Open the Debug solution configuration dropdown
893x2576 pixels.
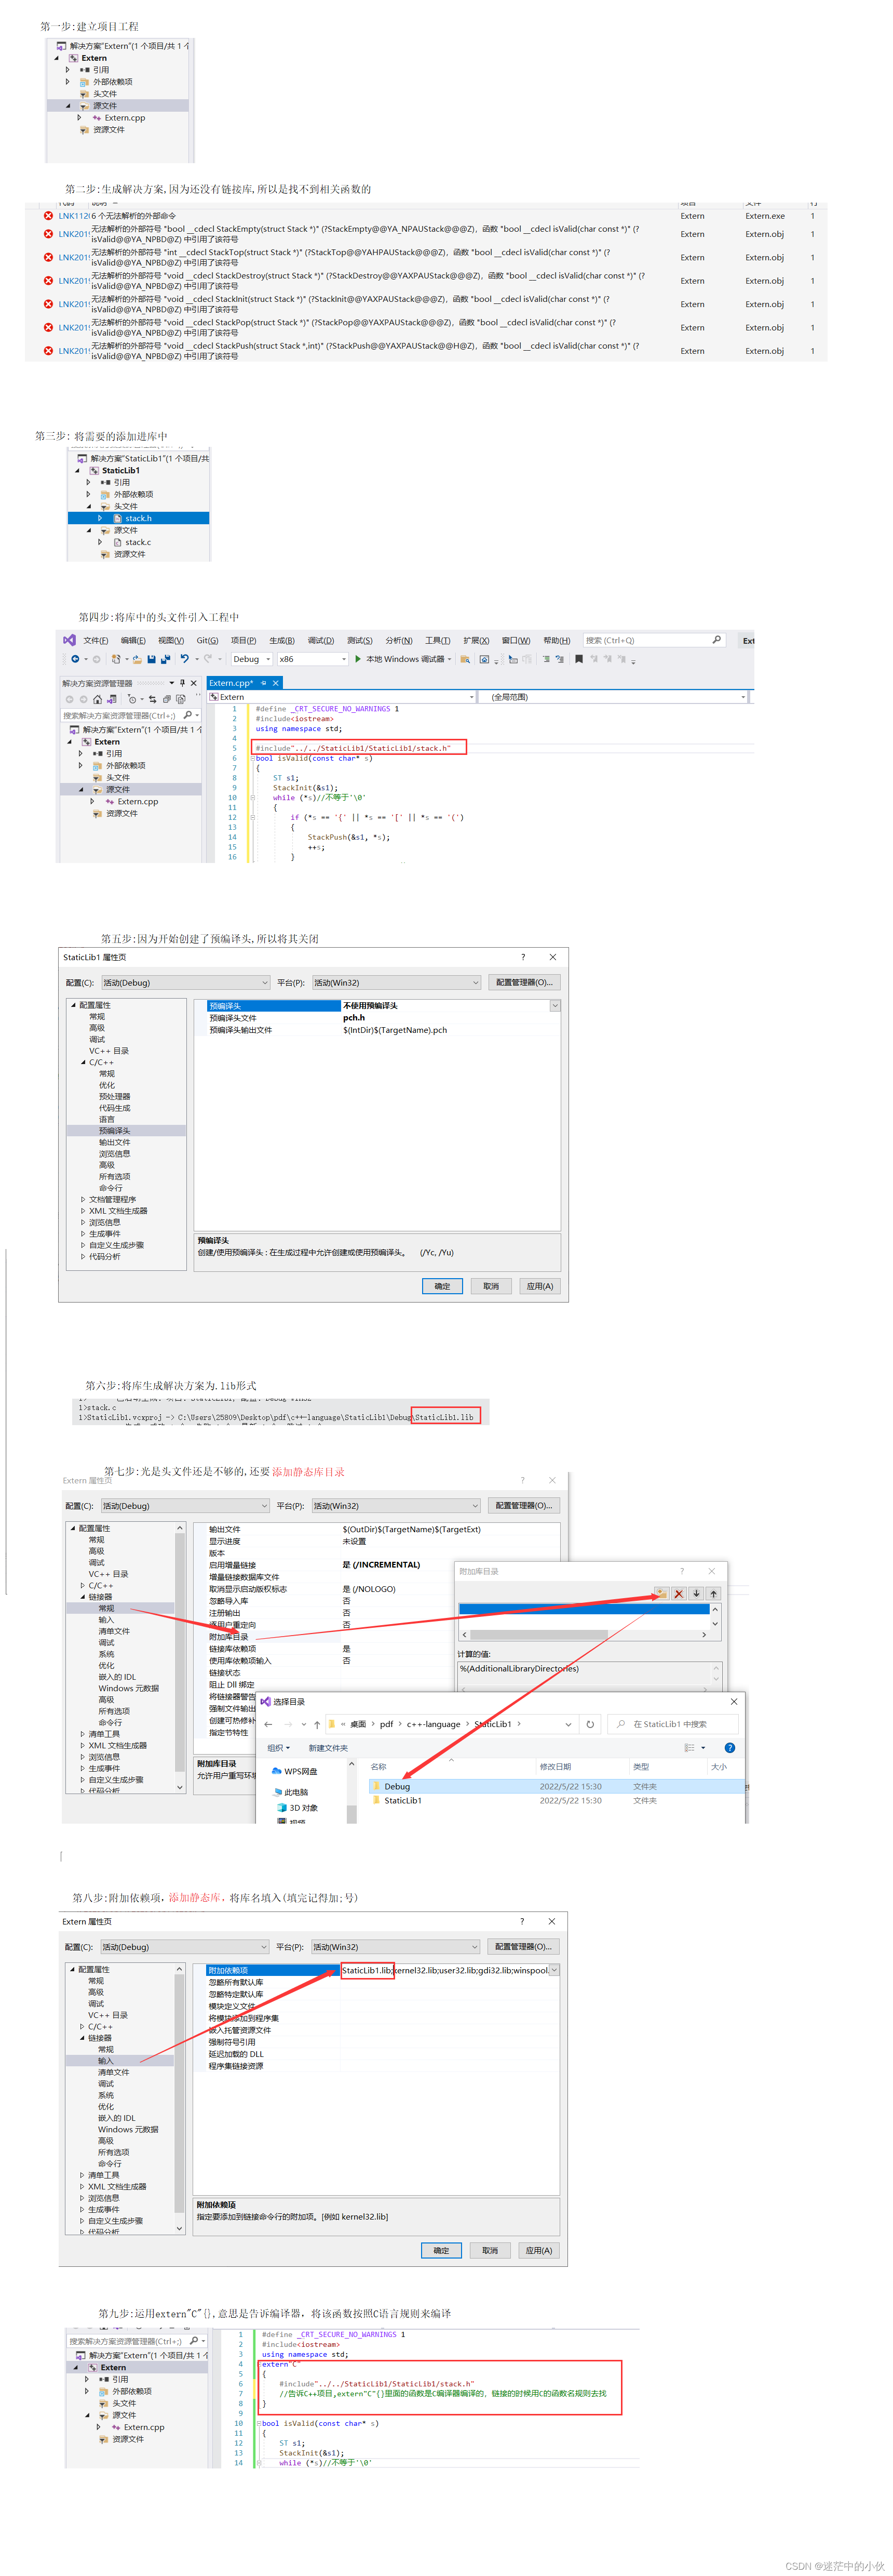click(252, 659)
